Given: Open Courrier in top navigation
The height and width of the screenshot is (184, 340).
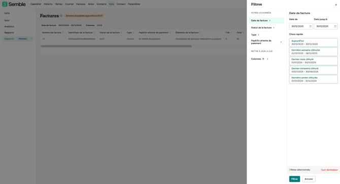Looking at the screenshot, I should click(70, 4).
